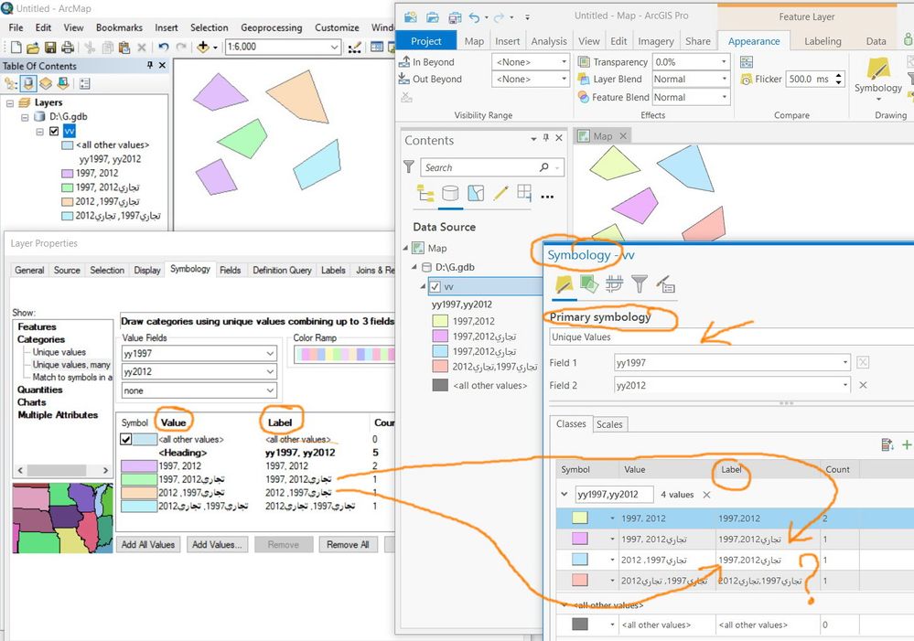Viewport: 914px width, 641px height.
Task: Click New document icon in ArcMap toolbar
Action: (x=16, y=48)
